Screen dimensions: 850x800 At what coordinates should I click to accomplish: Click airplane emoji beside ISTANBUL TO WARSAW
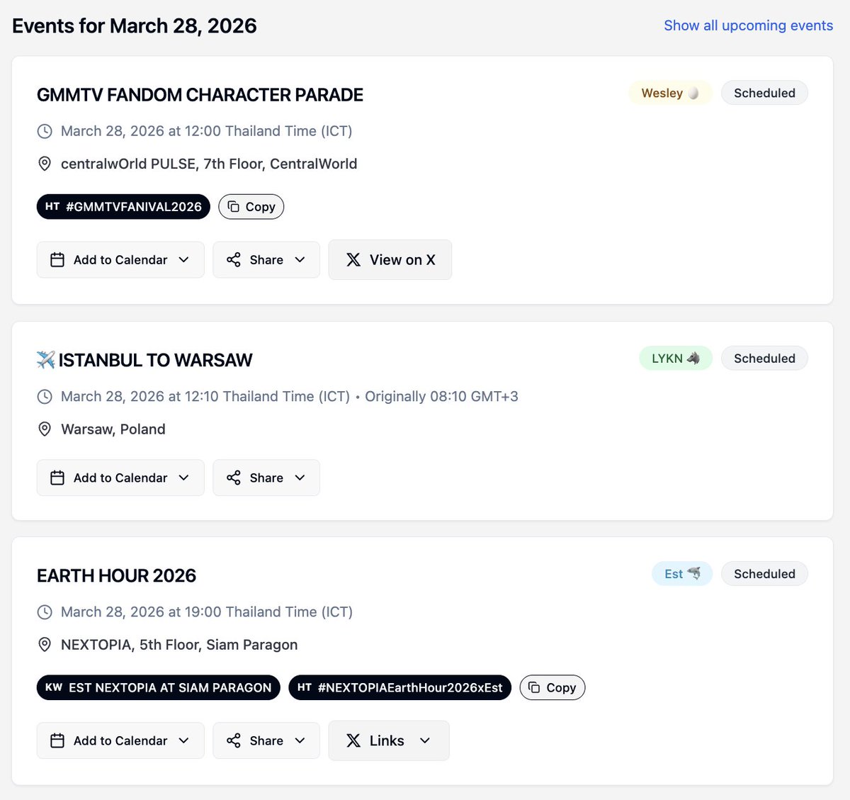[x=46, y=360]
